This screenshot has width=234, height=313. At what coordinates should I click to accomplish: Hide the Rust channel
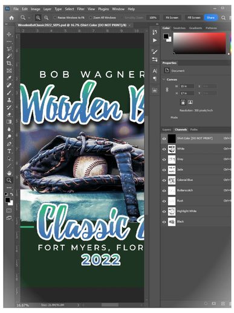pos(164,201)
